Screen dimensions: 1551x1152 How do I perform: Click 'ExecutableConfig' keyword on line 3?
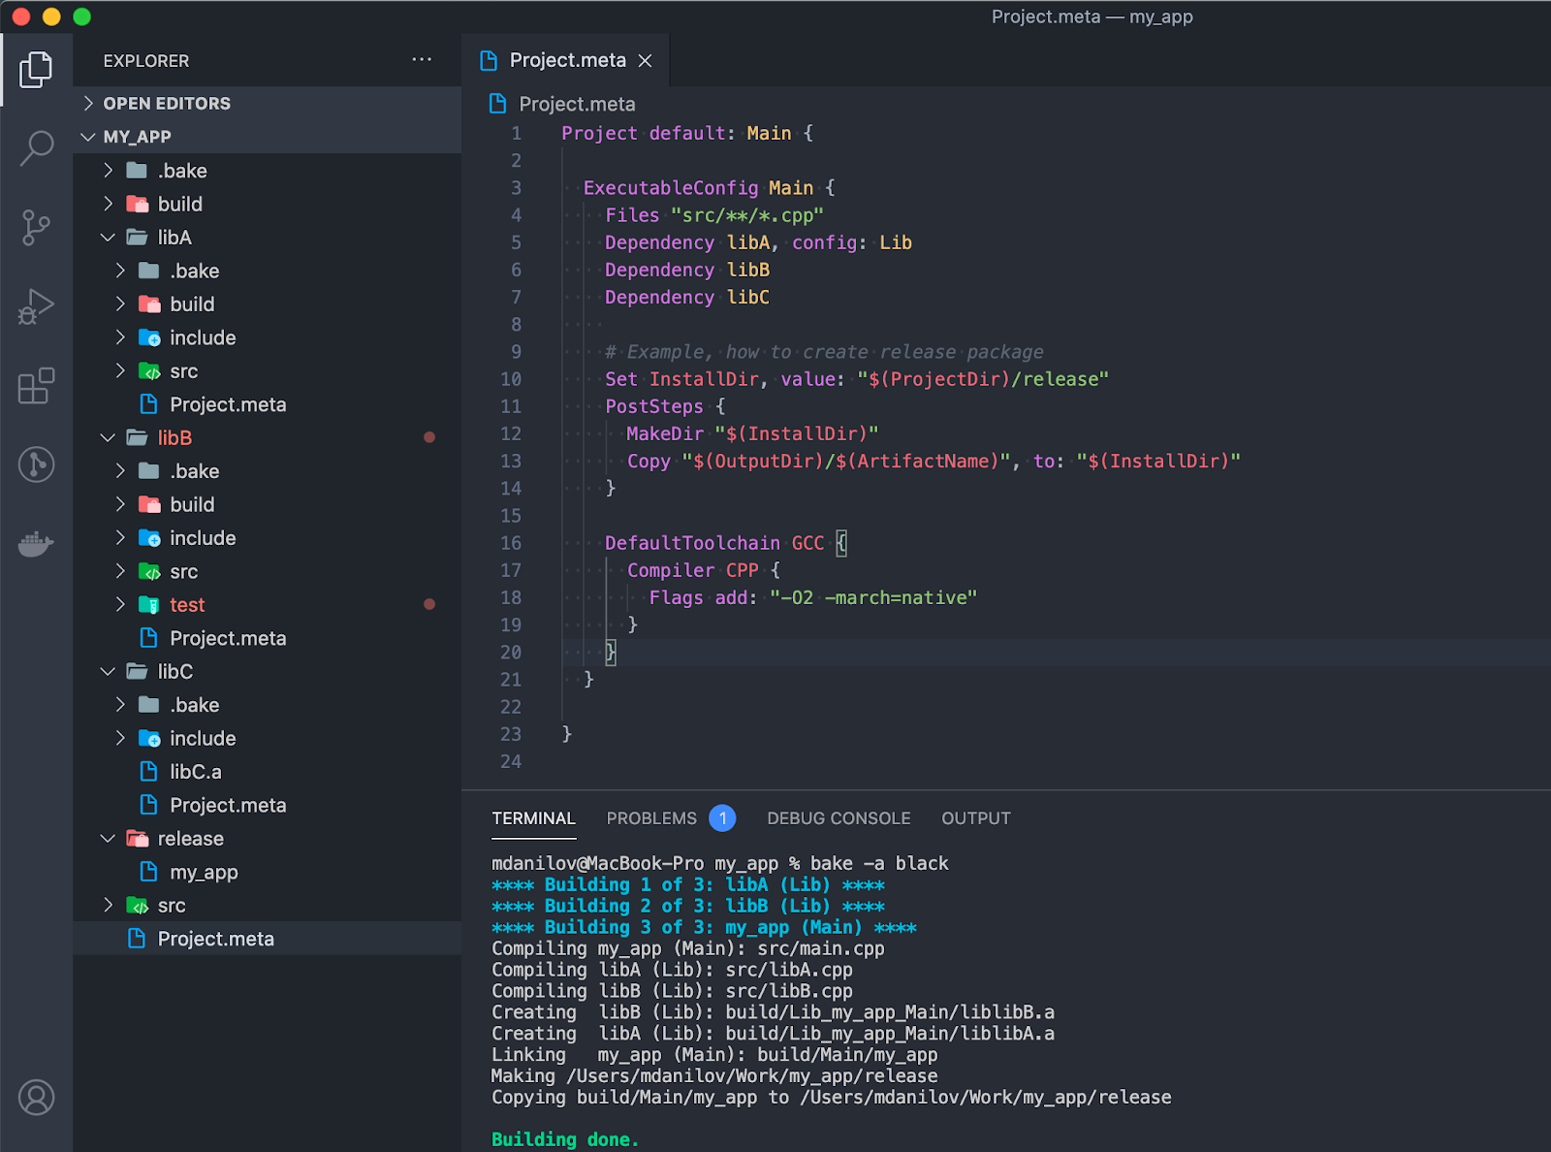(x=671, y=188)
